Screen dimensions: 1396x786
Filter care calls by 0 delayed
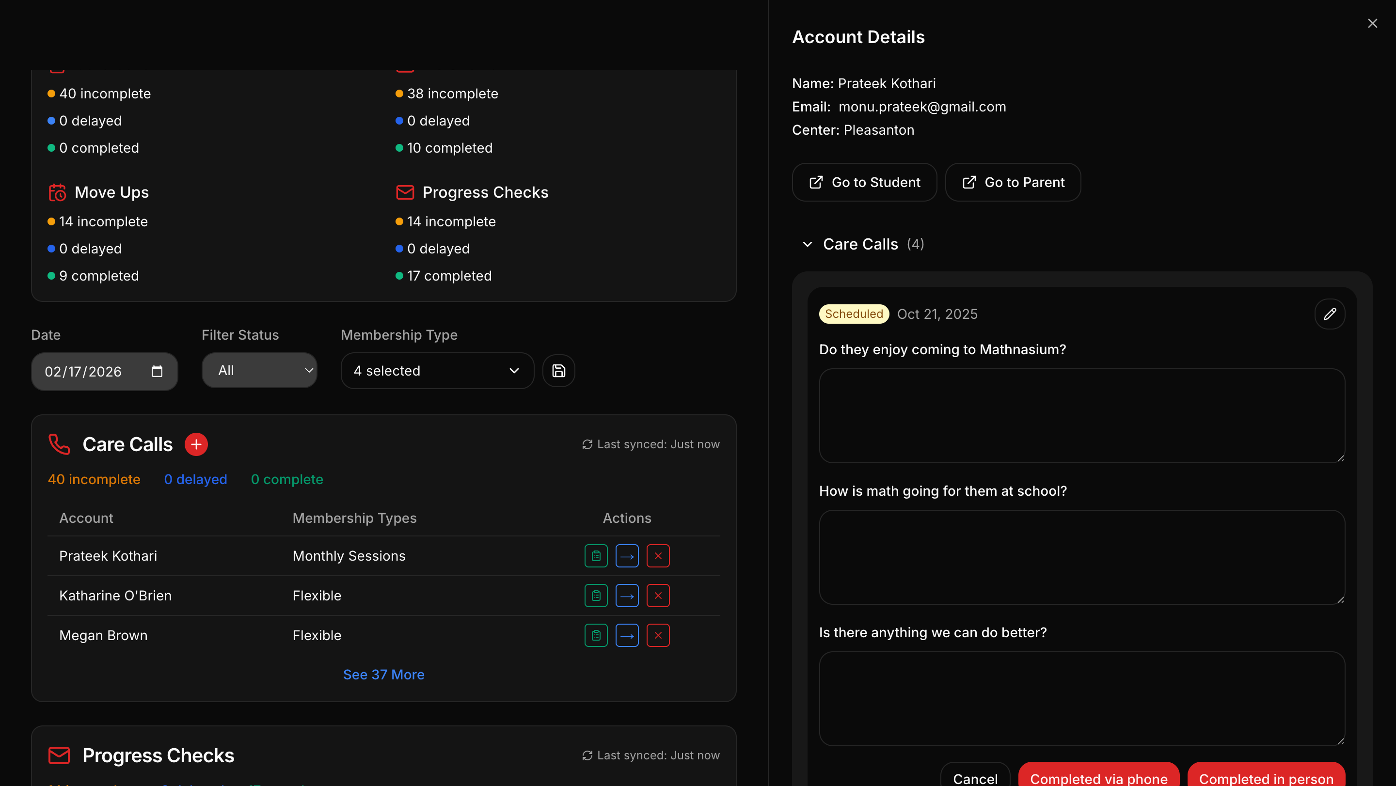pyautogui.click(x=195, y=479)
